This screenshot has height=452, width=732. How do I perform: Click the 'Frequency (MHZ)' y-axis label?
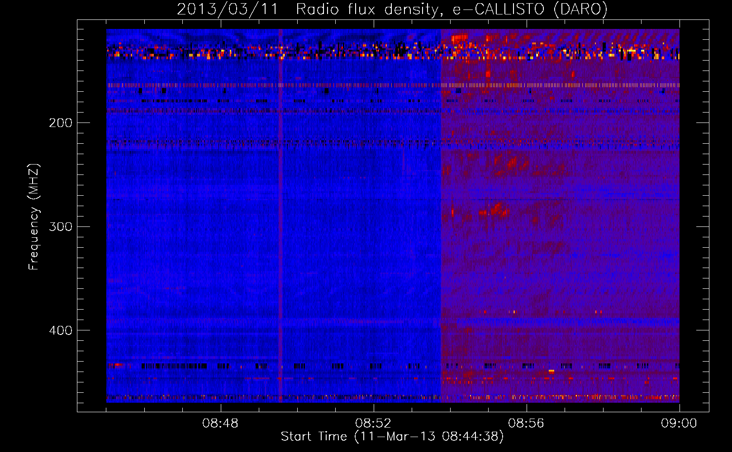[34, 217]
